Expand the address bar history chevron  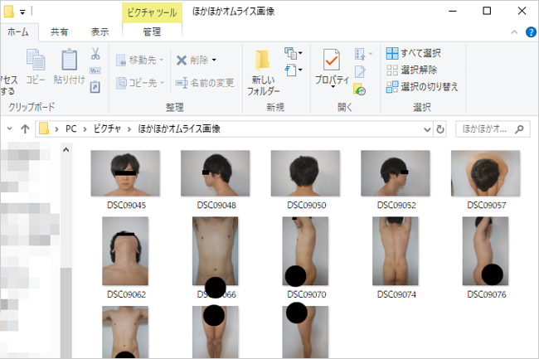point(427,129)
